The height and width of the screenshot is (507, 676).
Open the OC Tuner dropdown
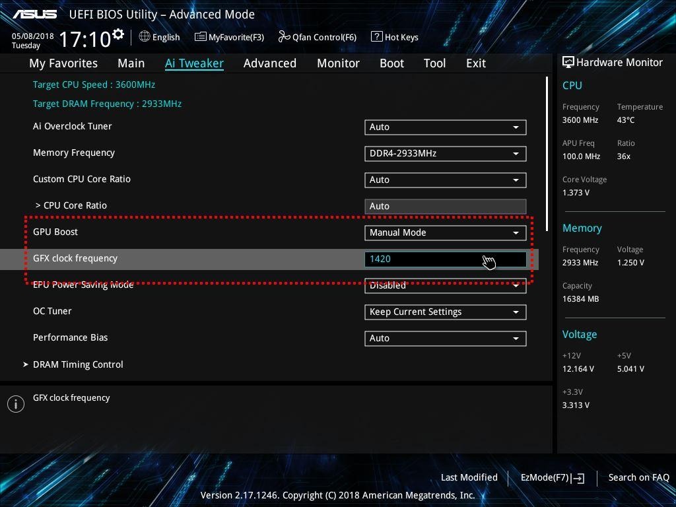[445, 312]
